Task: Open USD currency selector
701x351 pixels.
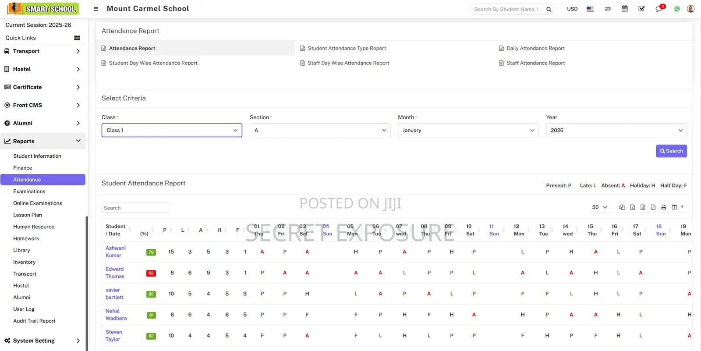Action: tap(572, 9)
